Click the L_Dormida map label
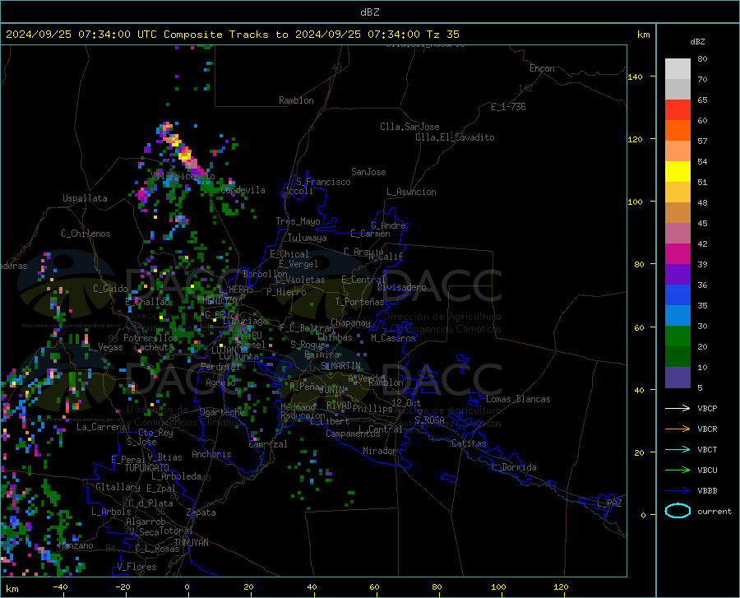The height and width of the screenshot is (598, 740). [514, 467]
